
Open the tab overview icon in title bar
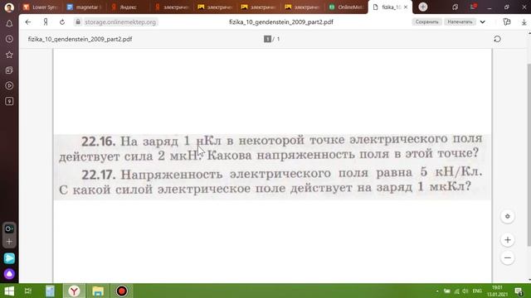[455, 7]
